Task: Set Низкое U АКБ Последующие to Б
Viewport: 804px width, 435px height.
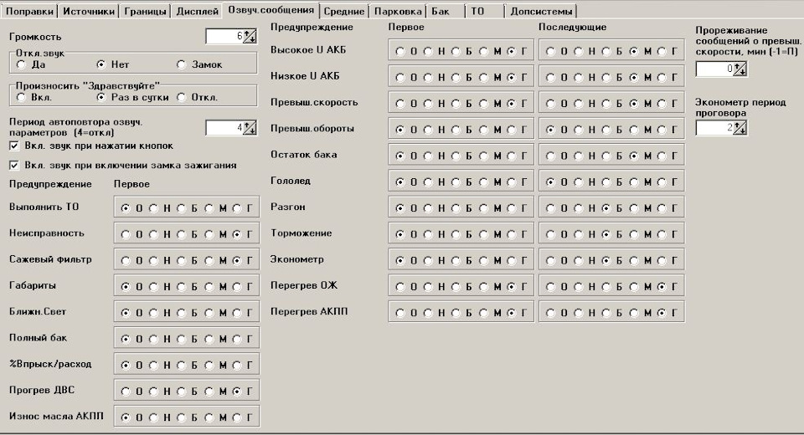Action: pyautogui.click(x=612, y=77)
